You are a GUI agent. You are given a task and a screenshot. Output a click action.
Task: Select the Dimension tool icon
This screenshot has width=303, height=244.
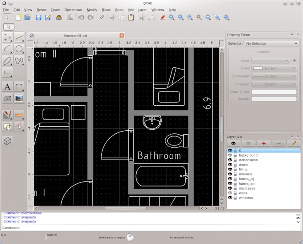19,87
